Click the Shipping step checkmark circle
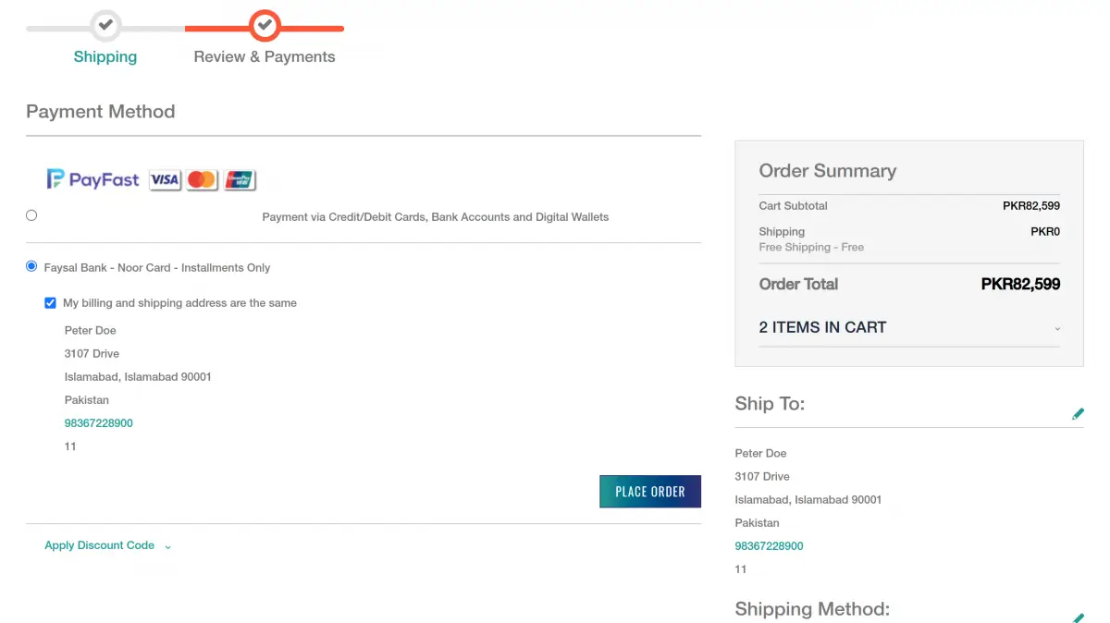This screenshot has height=623, width=1110. click(105, 26)
